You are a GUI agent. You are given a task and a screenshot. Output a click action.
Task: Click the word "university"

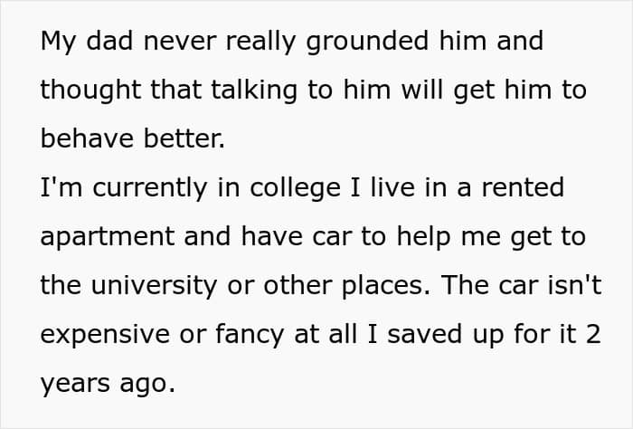pyautogui.click(x=162, y=285)
